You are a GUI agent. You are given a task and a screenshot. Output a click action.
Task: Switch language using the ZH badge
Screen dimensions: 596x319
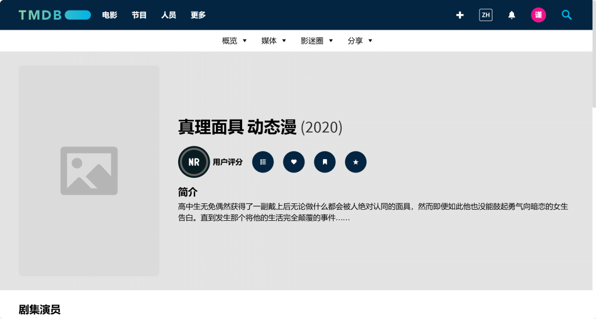pyautogui.click(x=485, y=15)
